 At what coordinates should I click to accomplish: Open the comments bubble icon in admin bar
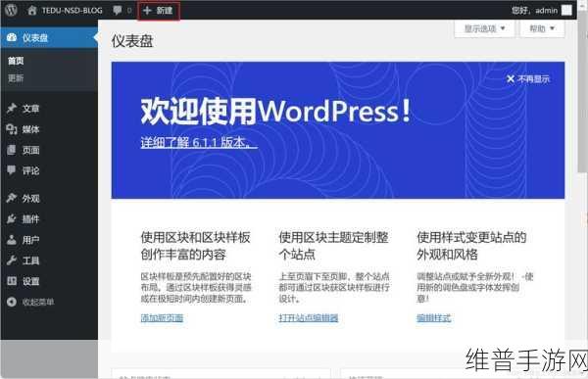(118, 10)
